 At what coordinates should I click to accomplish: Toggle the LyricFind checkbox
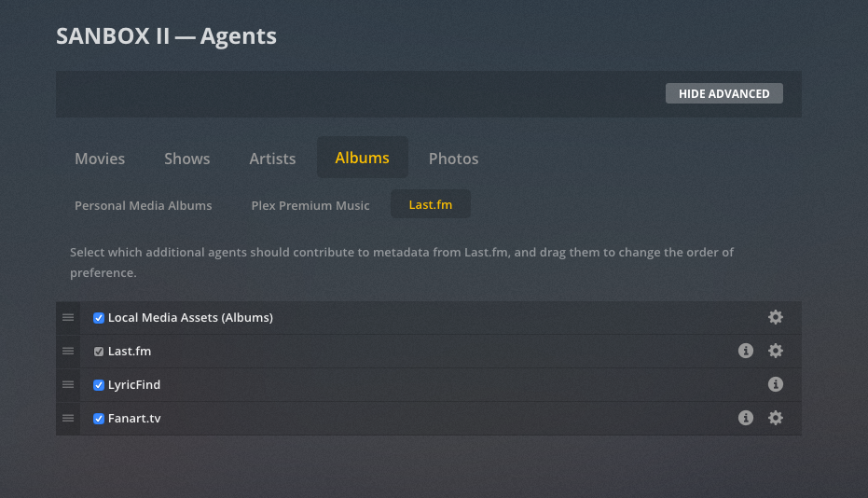[99, 385]
